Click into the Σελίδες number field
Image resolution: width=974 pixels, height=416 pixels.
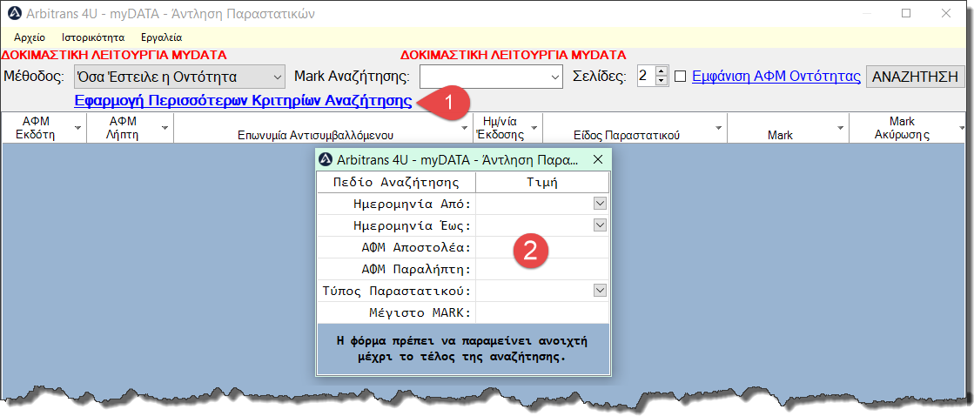646,77
